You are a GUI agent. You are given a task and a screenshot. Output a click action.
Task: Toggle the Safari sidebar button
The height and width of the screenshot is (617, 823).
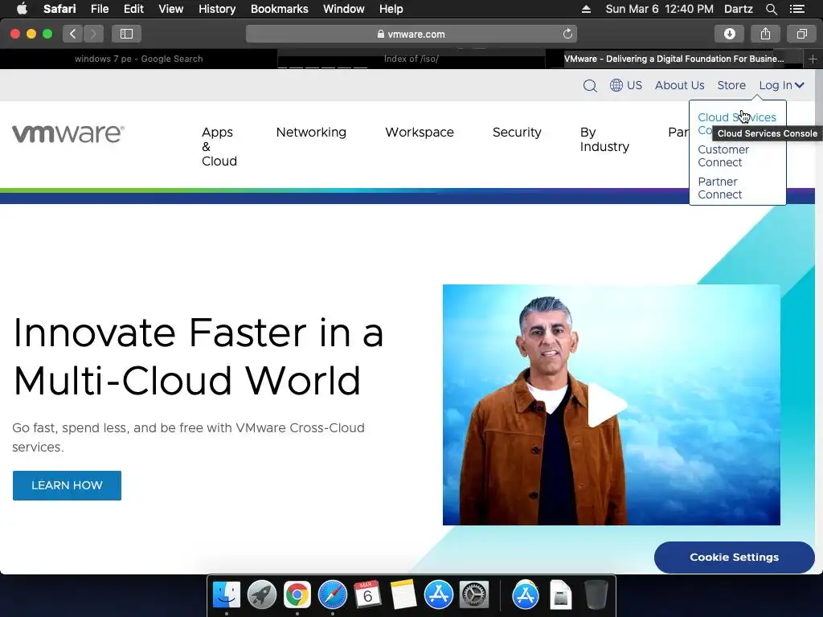pos(126,34)
